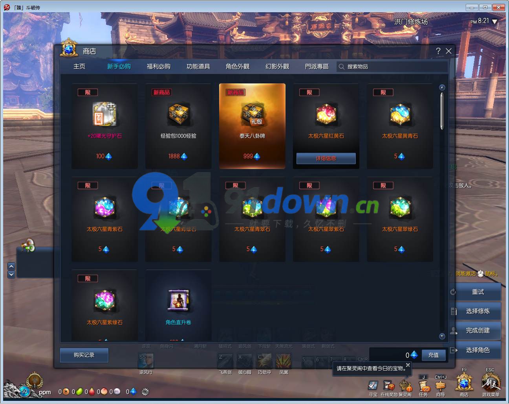Select the 经验包1000经验 chest icon
The height and width of the screenshot is (404, 509).
[178, 114]
